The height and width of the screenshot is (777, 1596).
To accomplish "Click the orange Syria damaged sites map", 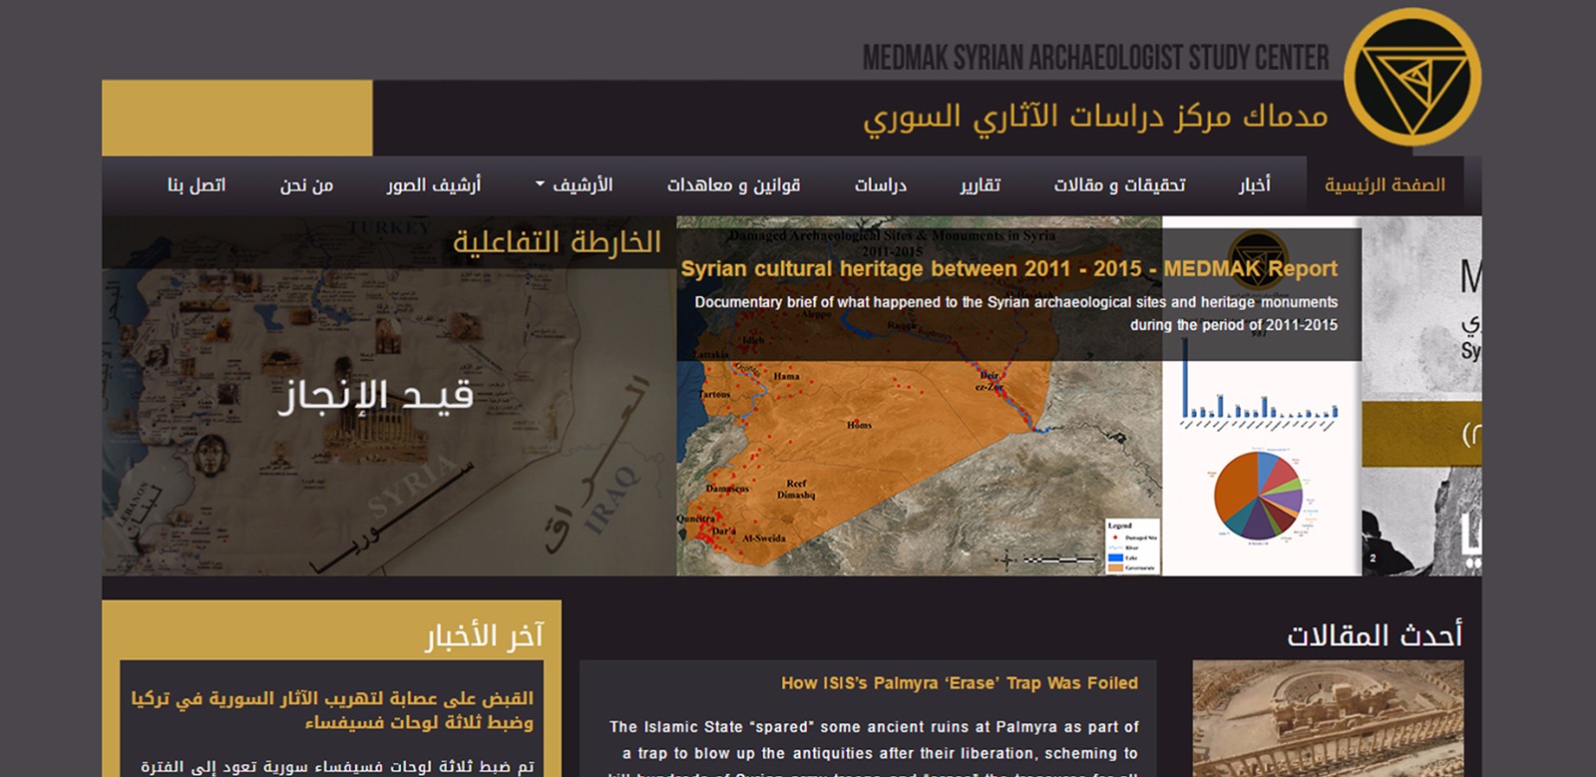I will (919, 396).
